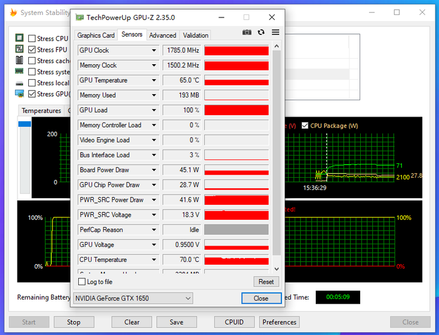
Task: Toggle the CPU Package graph checkbox
Action: click(305, 125)
